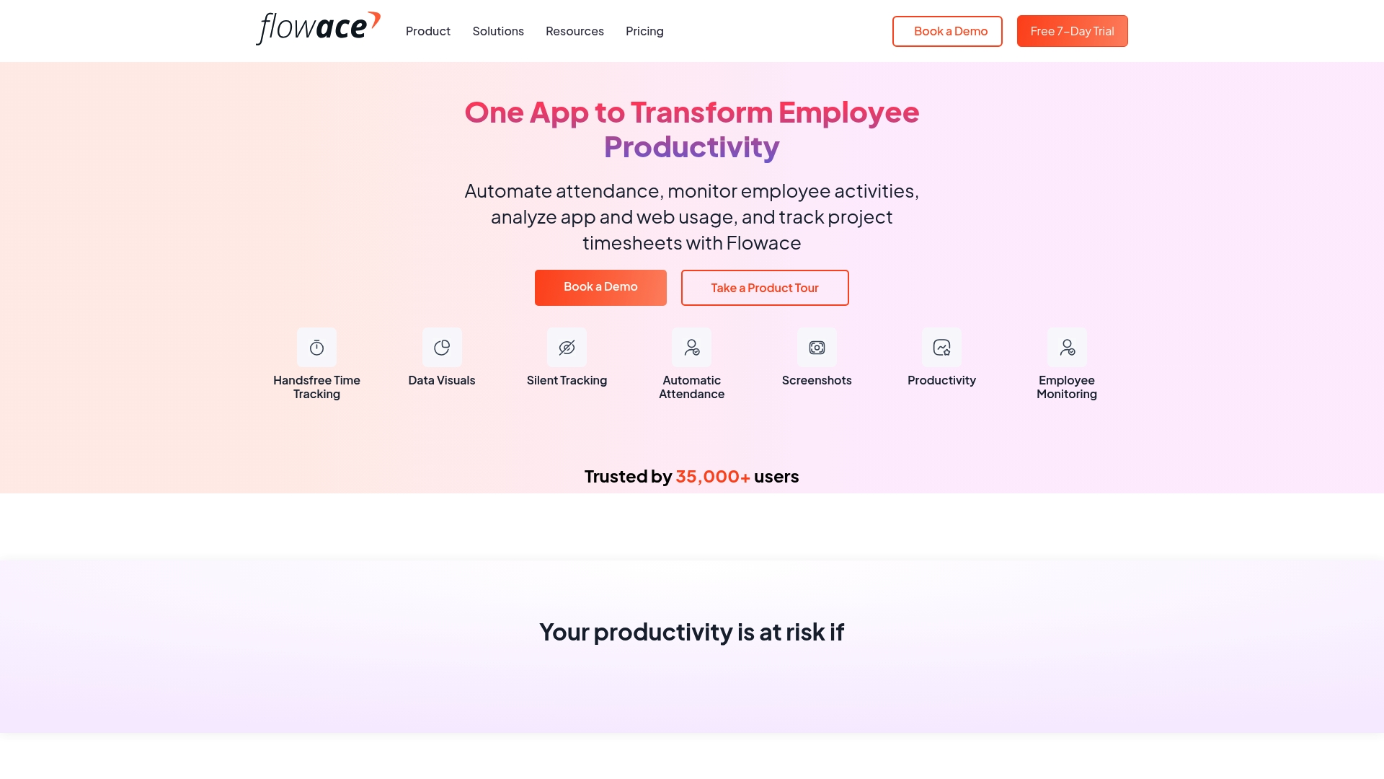This screenshot has height=779, width=1384.
Task: Select the Data Visuals pie chart icon
Action: click(442, 347)
